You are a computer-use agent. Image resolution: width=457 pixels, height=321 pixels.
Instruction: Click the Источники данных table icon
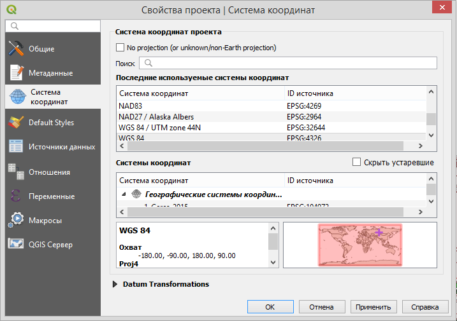tap(17, 147)
